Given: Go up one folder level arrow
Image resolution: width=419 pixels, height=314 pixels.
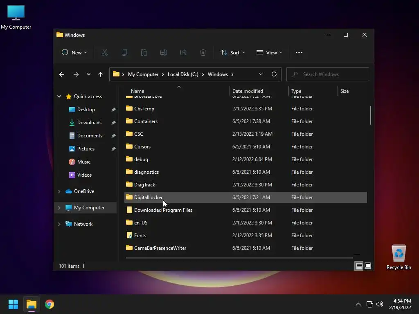Looking at the screenshot, I should coord(101,74).
